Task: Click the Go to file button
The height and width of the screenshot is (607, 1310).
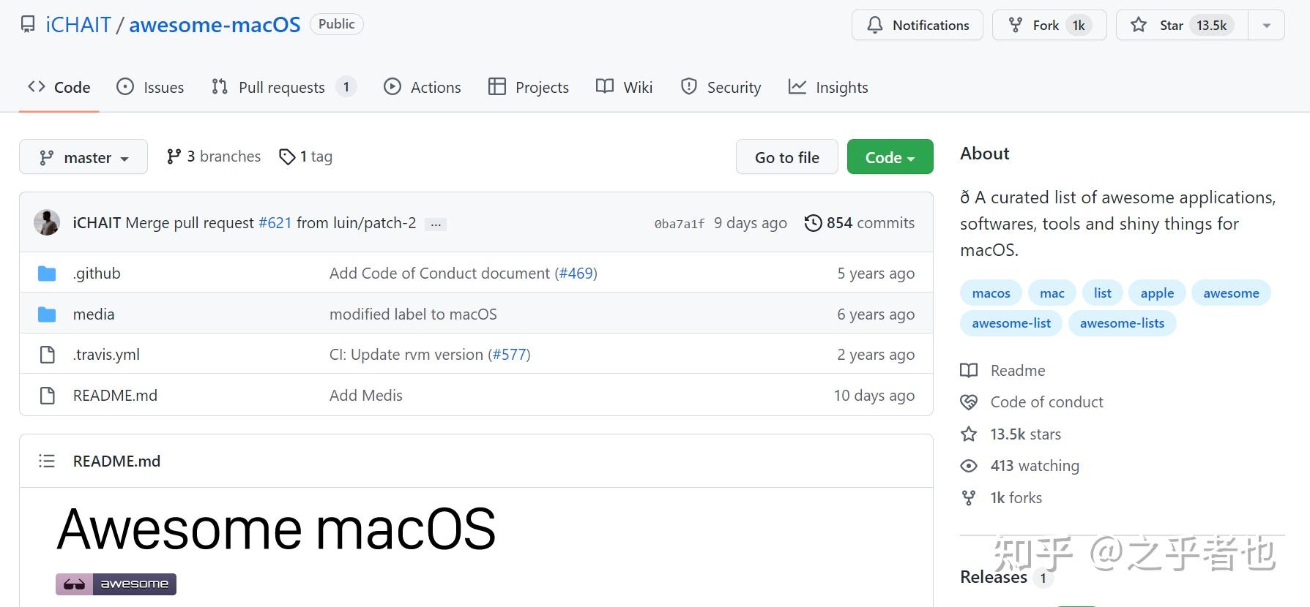Action: (x=786, y=157)
